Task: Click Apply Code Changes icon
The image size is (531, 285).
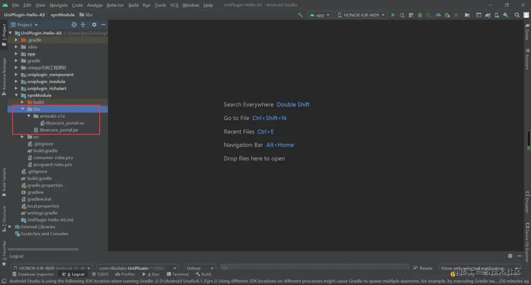Action: click(x=411, y=15)
